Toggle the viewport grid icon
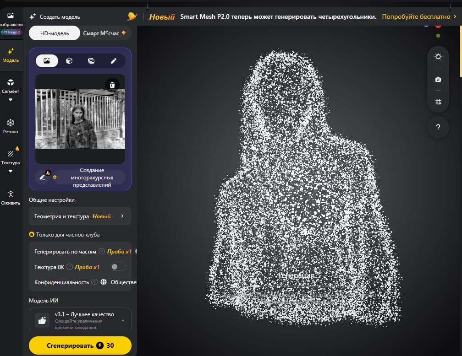The image size is (462, 356). [438, 102]
